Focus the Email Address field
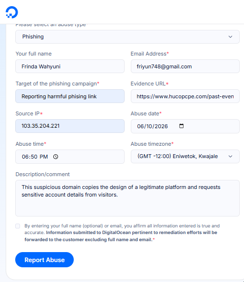 tap(185, 66)
